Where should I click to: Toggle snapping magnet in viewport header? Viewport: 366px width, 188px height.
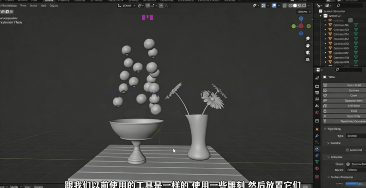coord(148,6)
